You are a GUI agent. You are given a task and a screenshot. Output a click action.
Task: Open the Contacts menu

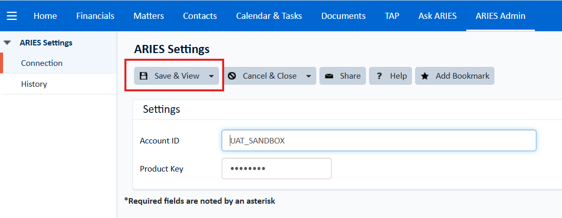click(x=200, y=16)
